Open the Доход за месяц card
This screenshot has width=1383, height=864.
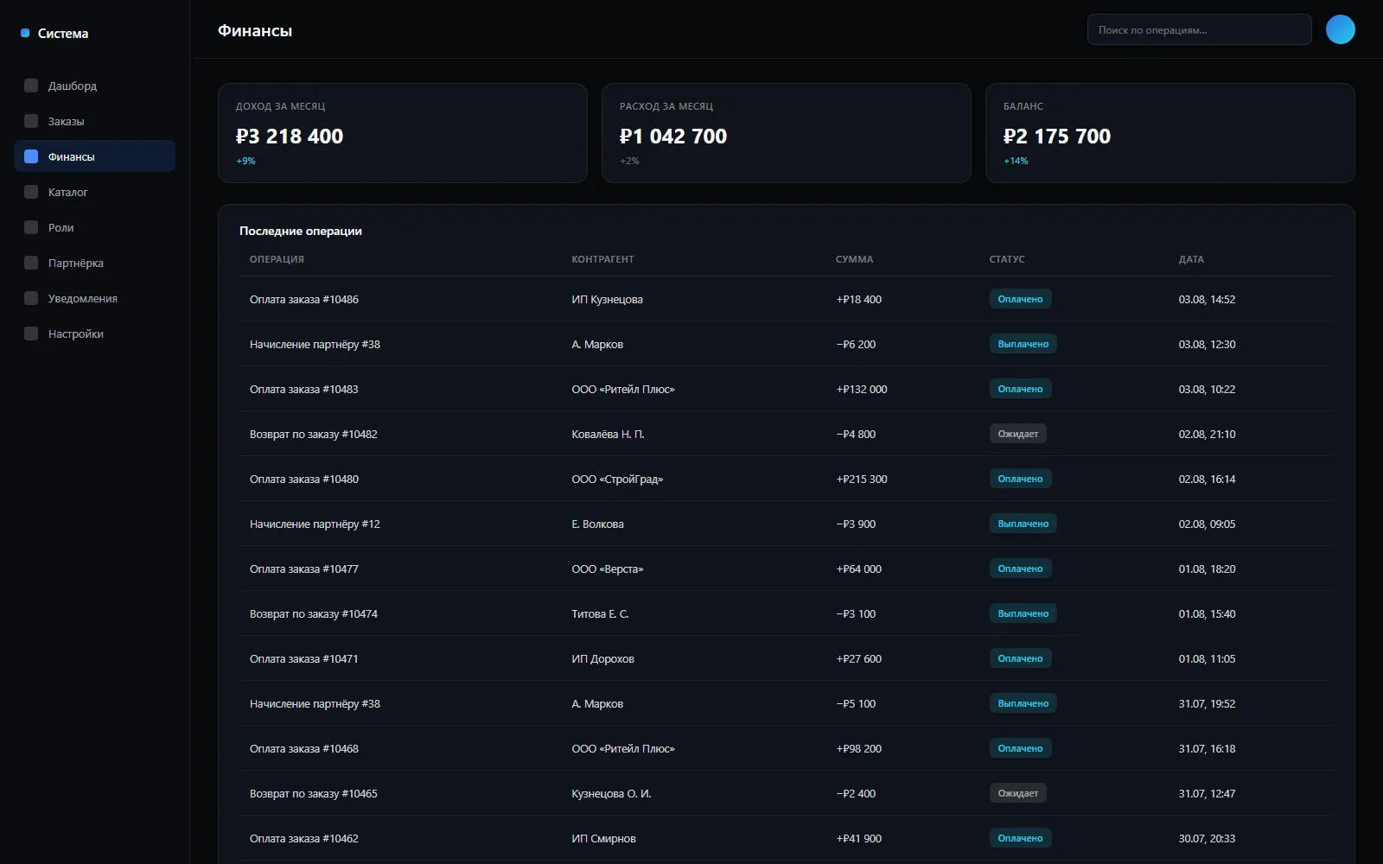403,133
